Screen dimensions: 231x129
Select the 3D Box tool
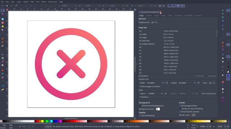point(3,30)
